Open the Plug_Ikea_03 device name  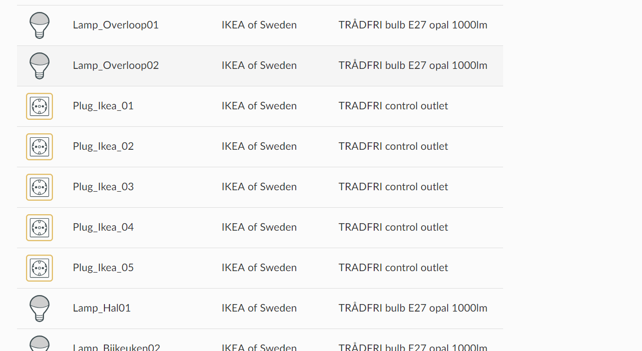pyautogui.click(x=103, y=187)
